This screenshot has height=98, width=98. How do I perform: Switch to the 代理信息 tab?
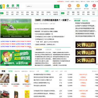(x=48, y=50)
